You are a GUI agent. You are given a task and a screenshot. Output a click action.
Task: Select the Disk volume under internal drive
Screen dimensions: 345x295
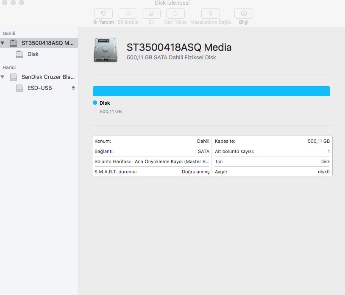tap(33, 54)
